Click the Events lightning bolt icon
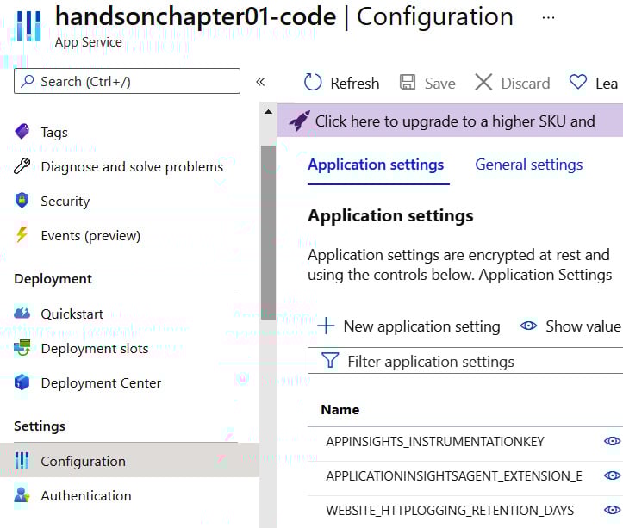623x528 pixels. pos(22,235)
